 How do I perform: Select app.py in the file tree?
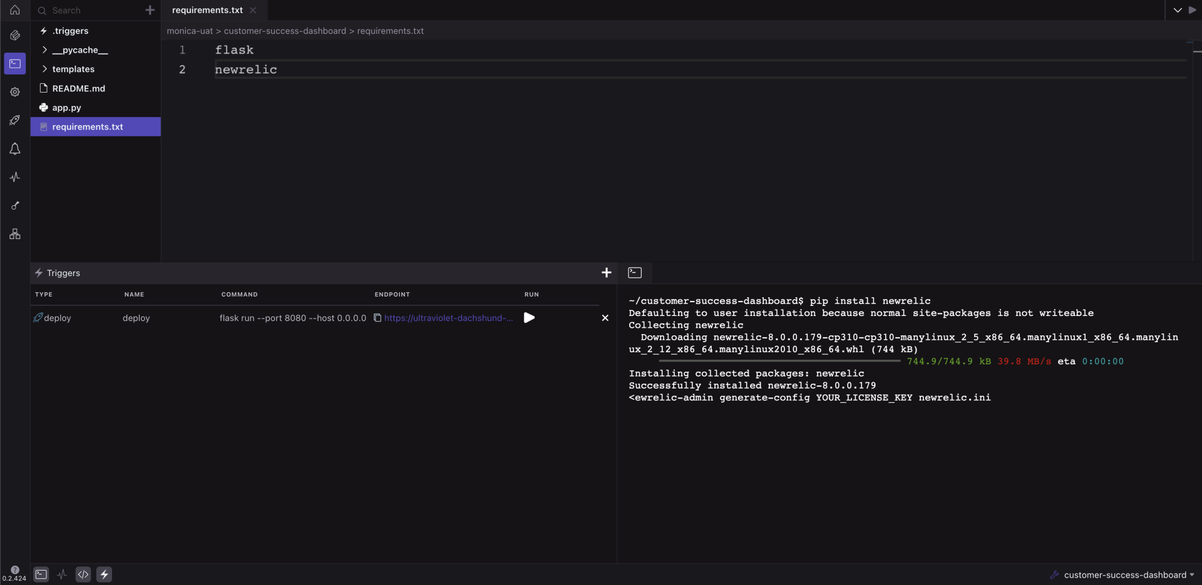tap(66, 107)
